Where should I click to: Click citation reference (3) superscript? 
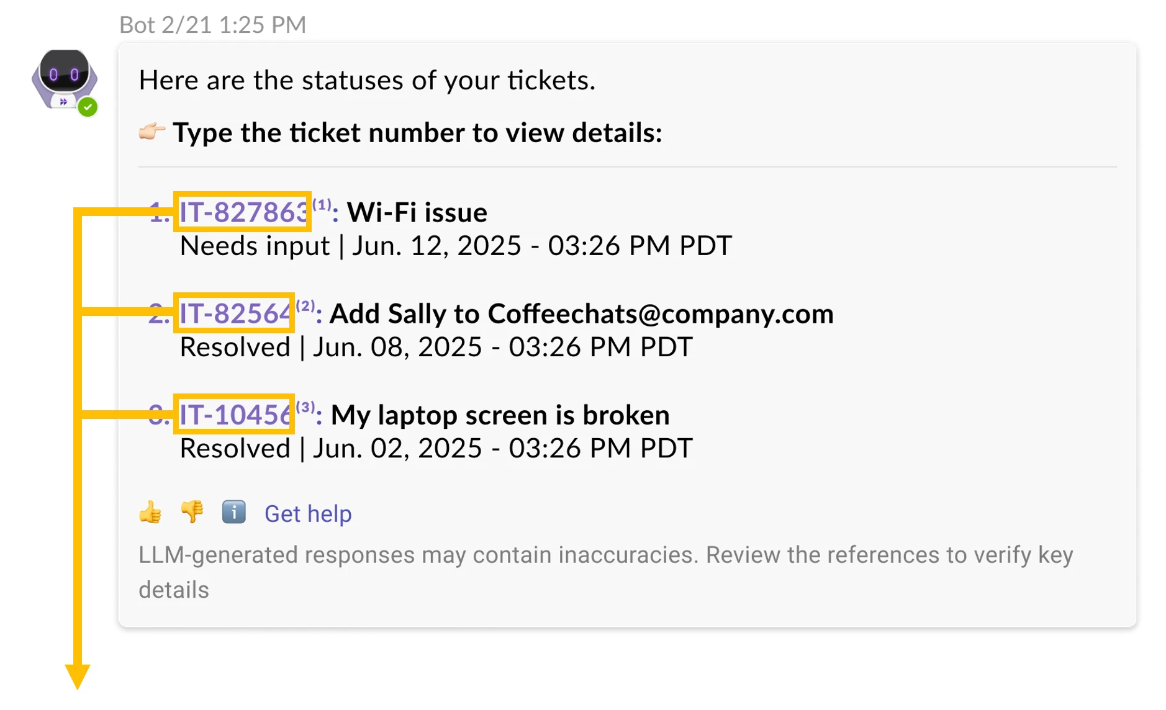tap(305, 407)
